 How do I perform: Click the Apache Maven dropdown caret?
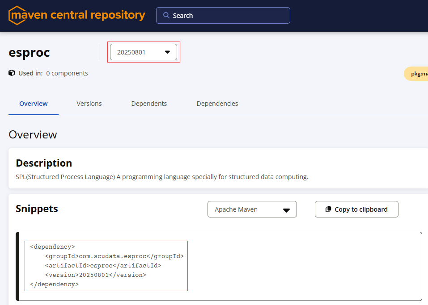point(286,210)
